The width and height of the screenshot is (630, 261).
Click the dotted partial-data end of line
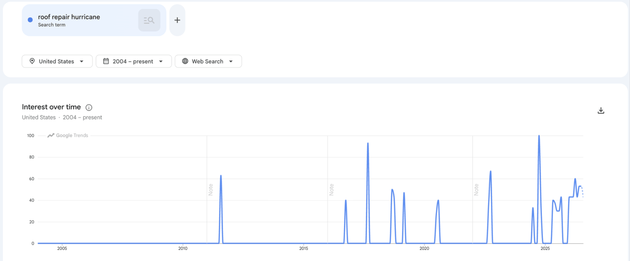click(582, 191)
